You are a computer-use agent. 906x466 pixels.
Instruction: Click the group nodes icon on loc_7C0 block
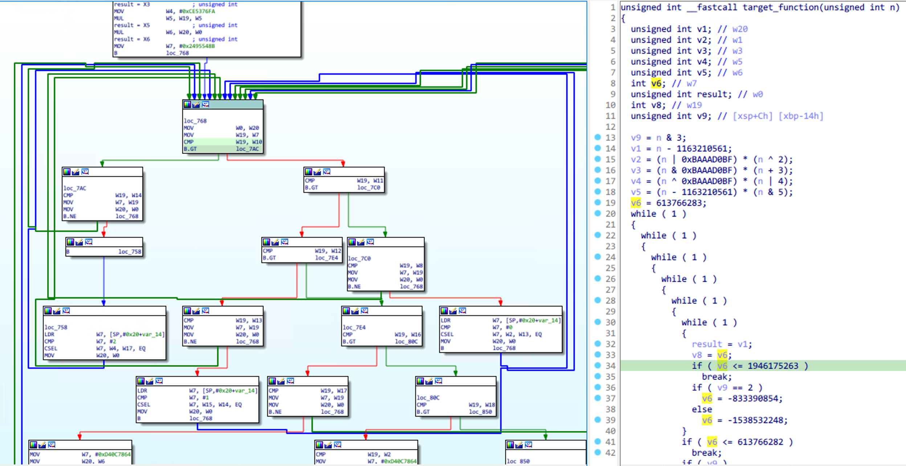point(370,242)
